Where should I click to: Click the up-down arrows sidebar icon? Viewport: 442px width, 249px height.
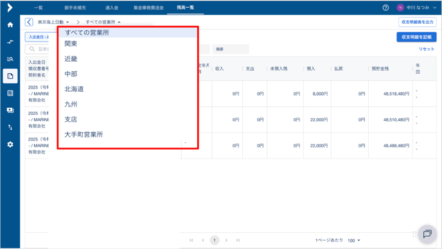pyautogui.click(x=10, y=127)
